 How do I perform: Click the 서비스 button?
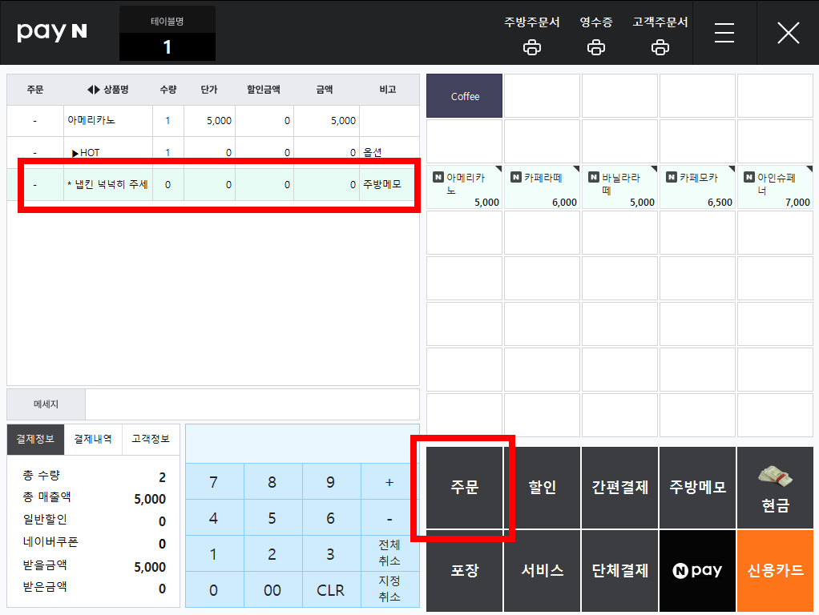click(x=543, y=571)
